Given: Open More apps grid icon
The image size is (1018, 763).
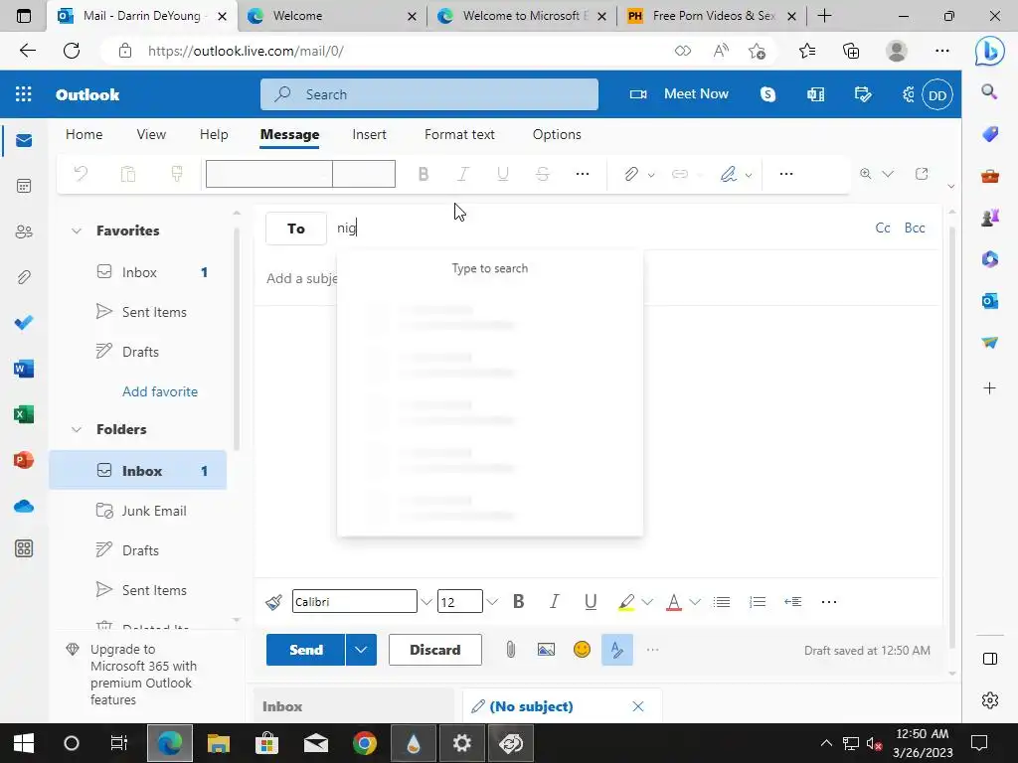Looking at the screenshot, I should click(x=24, y=548).
